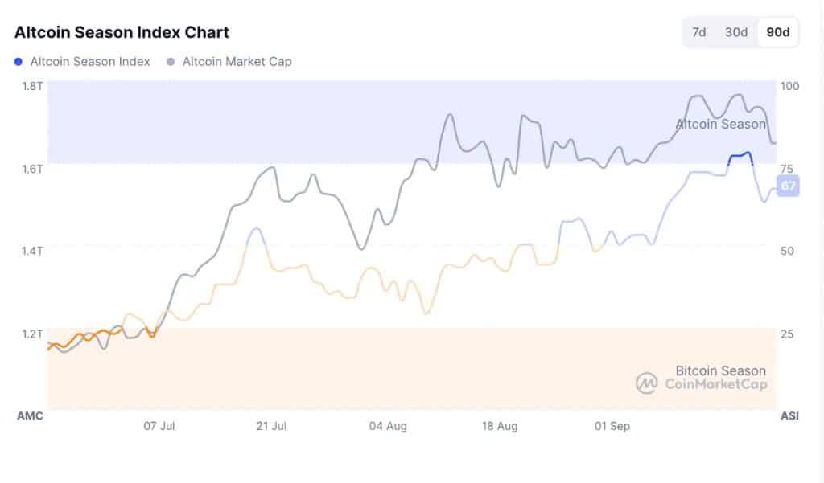Click the gray Altcoin Market Cap dot
The height and width of the screenshot is (483, 824).
pos(171,61)
